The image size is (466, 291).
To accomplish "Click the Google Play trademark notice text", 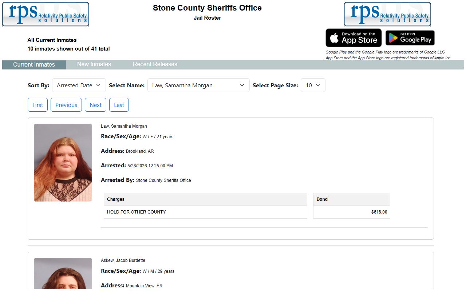I will [386, 52].
